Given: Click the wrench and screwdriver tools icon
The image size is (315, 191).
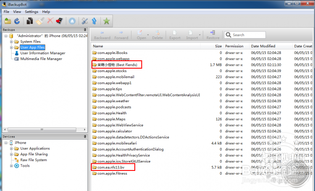Looking at the screenshot, I should tap(84, 21).
